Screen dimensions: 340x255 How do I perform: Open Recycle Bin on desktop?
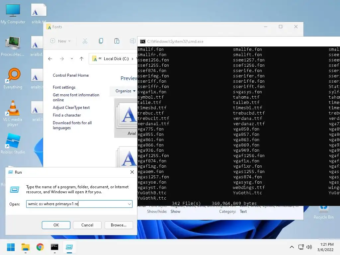[323, 212]
